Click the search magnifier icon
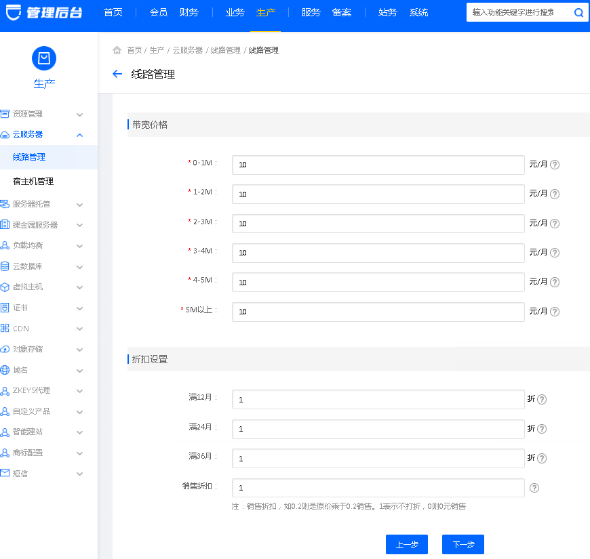Screen dimensions: 590x559 click(x=578, y=13)
